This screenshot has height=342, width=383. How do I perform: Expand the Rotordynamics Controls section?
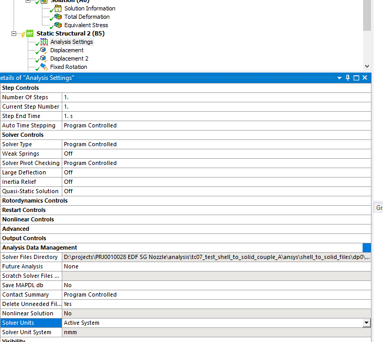pyautogui.click(x=35, y=201)
